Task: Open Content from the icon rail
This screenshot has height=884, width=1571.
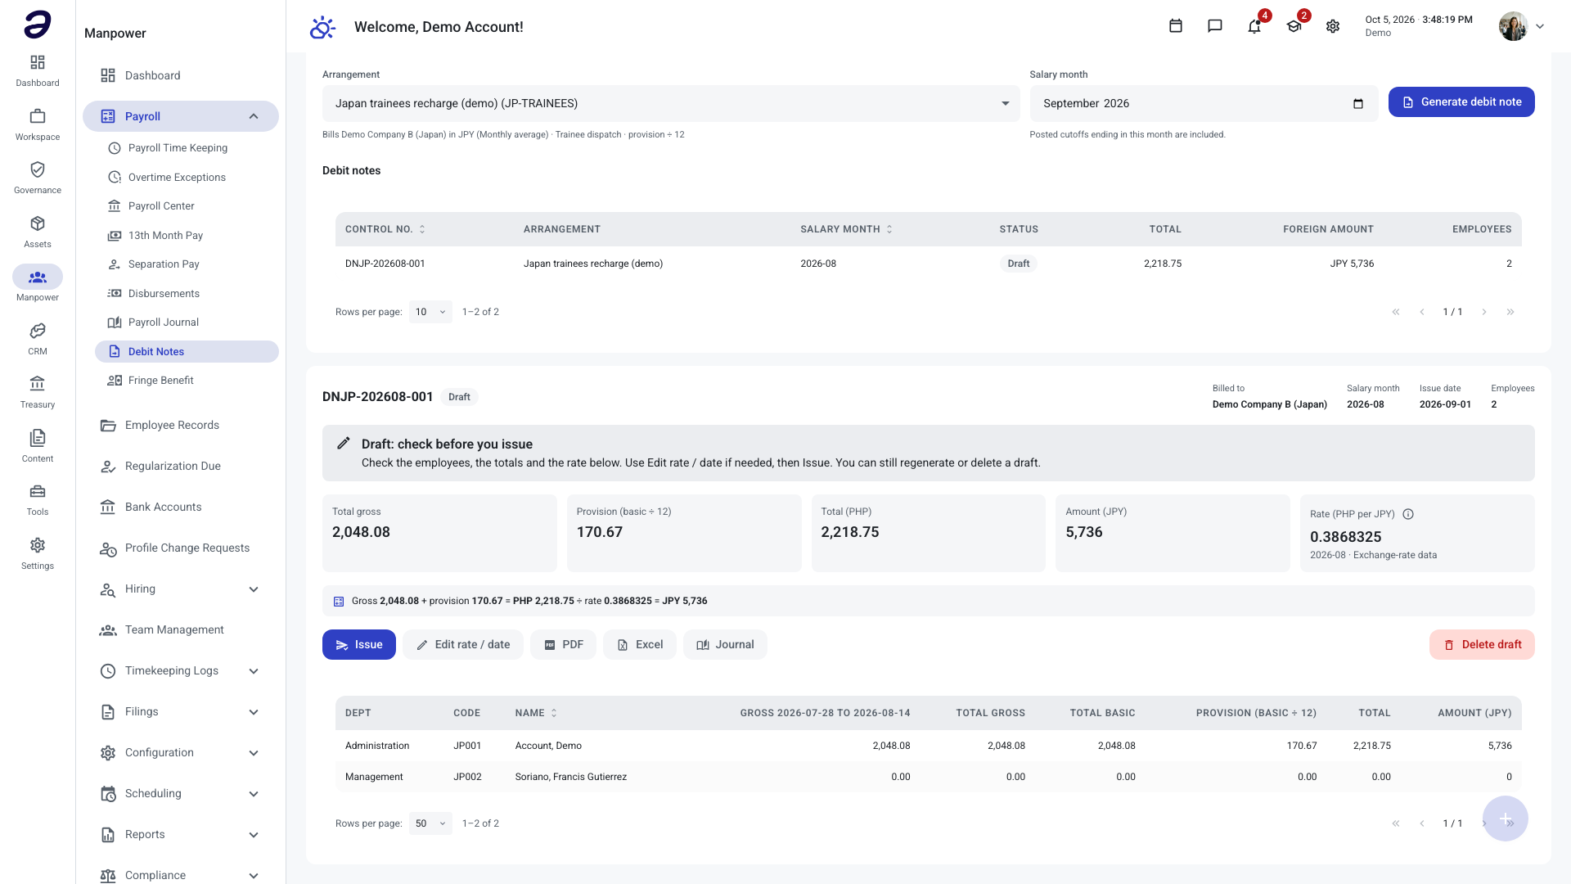Action: coord(38,446)
